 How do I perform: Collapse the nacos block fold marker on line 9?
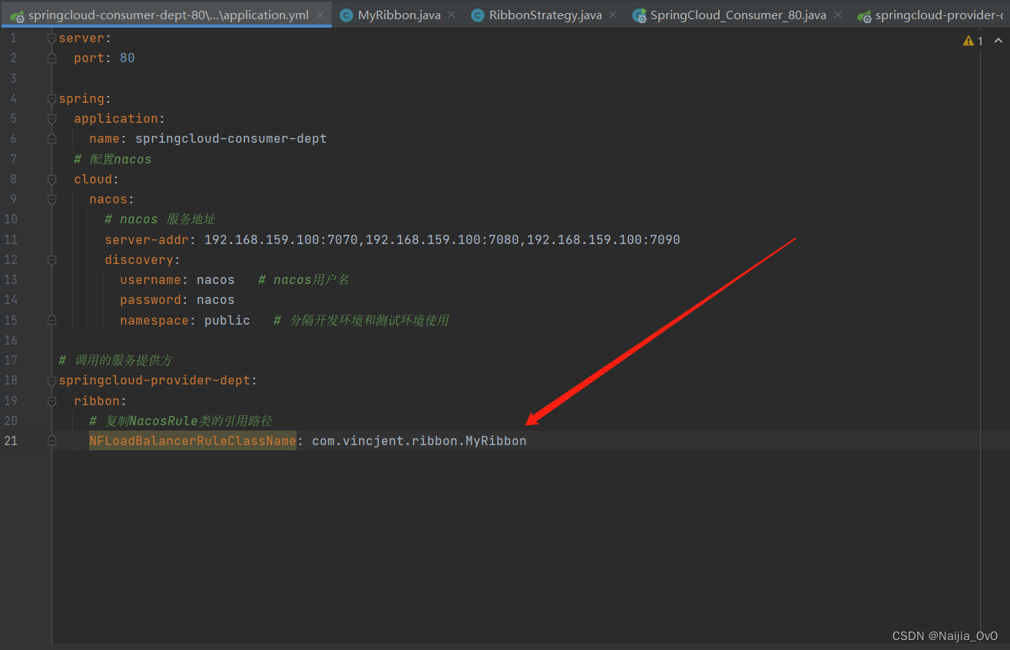[x=51, y=199]
